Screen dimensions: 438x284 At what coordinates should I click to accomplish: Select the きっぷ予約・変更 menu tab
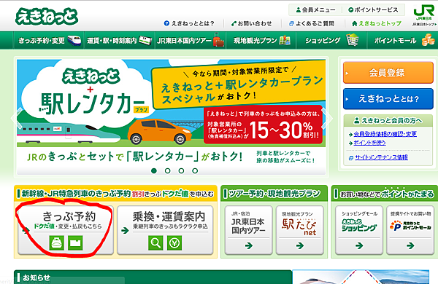coord(49,41)
